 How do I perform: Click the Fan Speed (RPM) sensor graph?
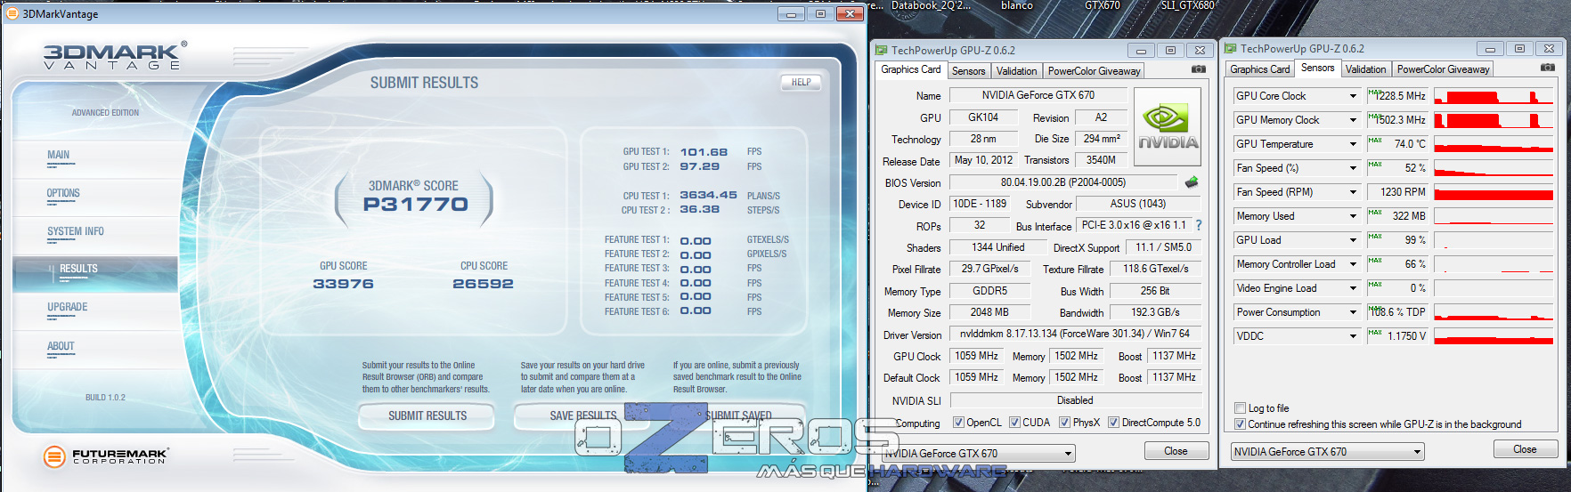pos(1494,192)
